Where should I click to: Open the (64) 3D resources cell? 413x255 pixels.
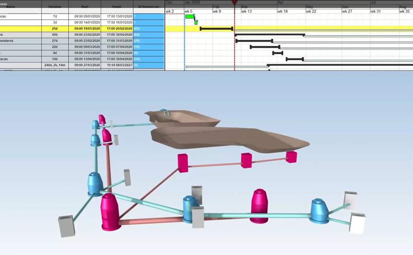point(149,35)
